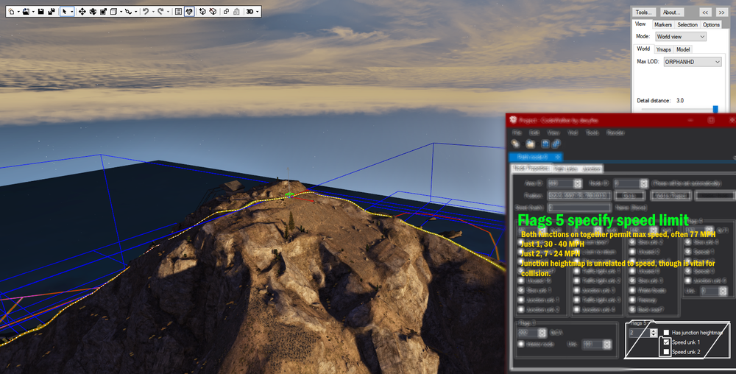Viewport: 736px width, 374px height.
Task: Select the Model sub-tab
Action: pos(683,49)
